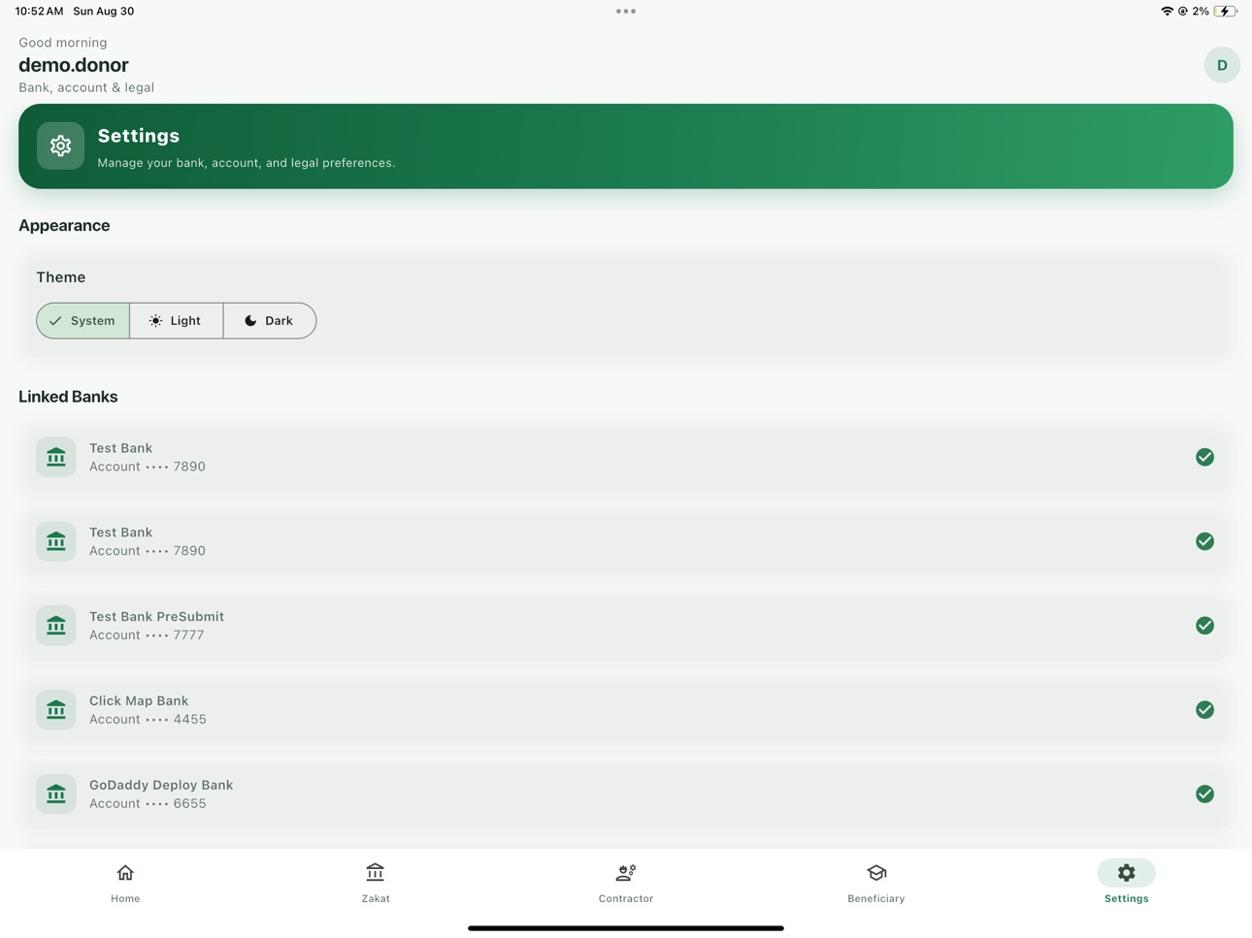Click the "Appearance" section heading
Viewport: 1252px width, 938px height.
tap(64, 226)
